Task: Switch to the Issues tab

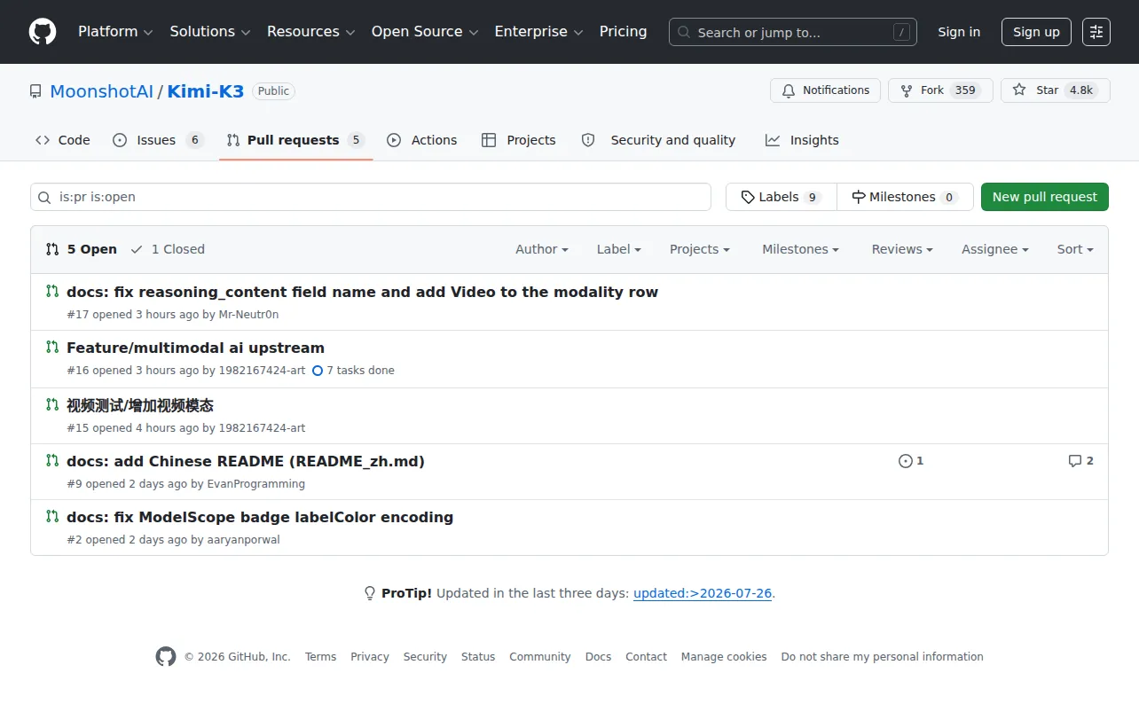Action: (159, 140)
